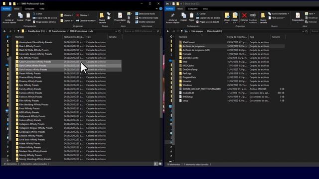The image size is (319, 179).
Task: Go back in left window navigation
Action: [4, 31]
